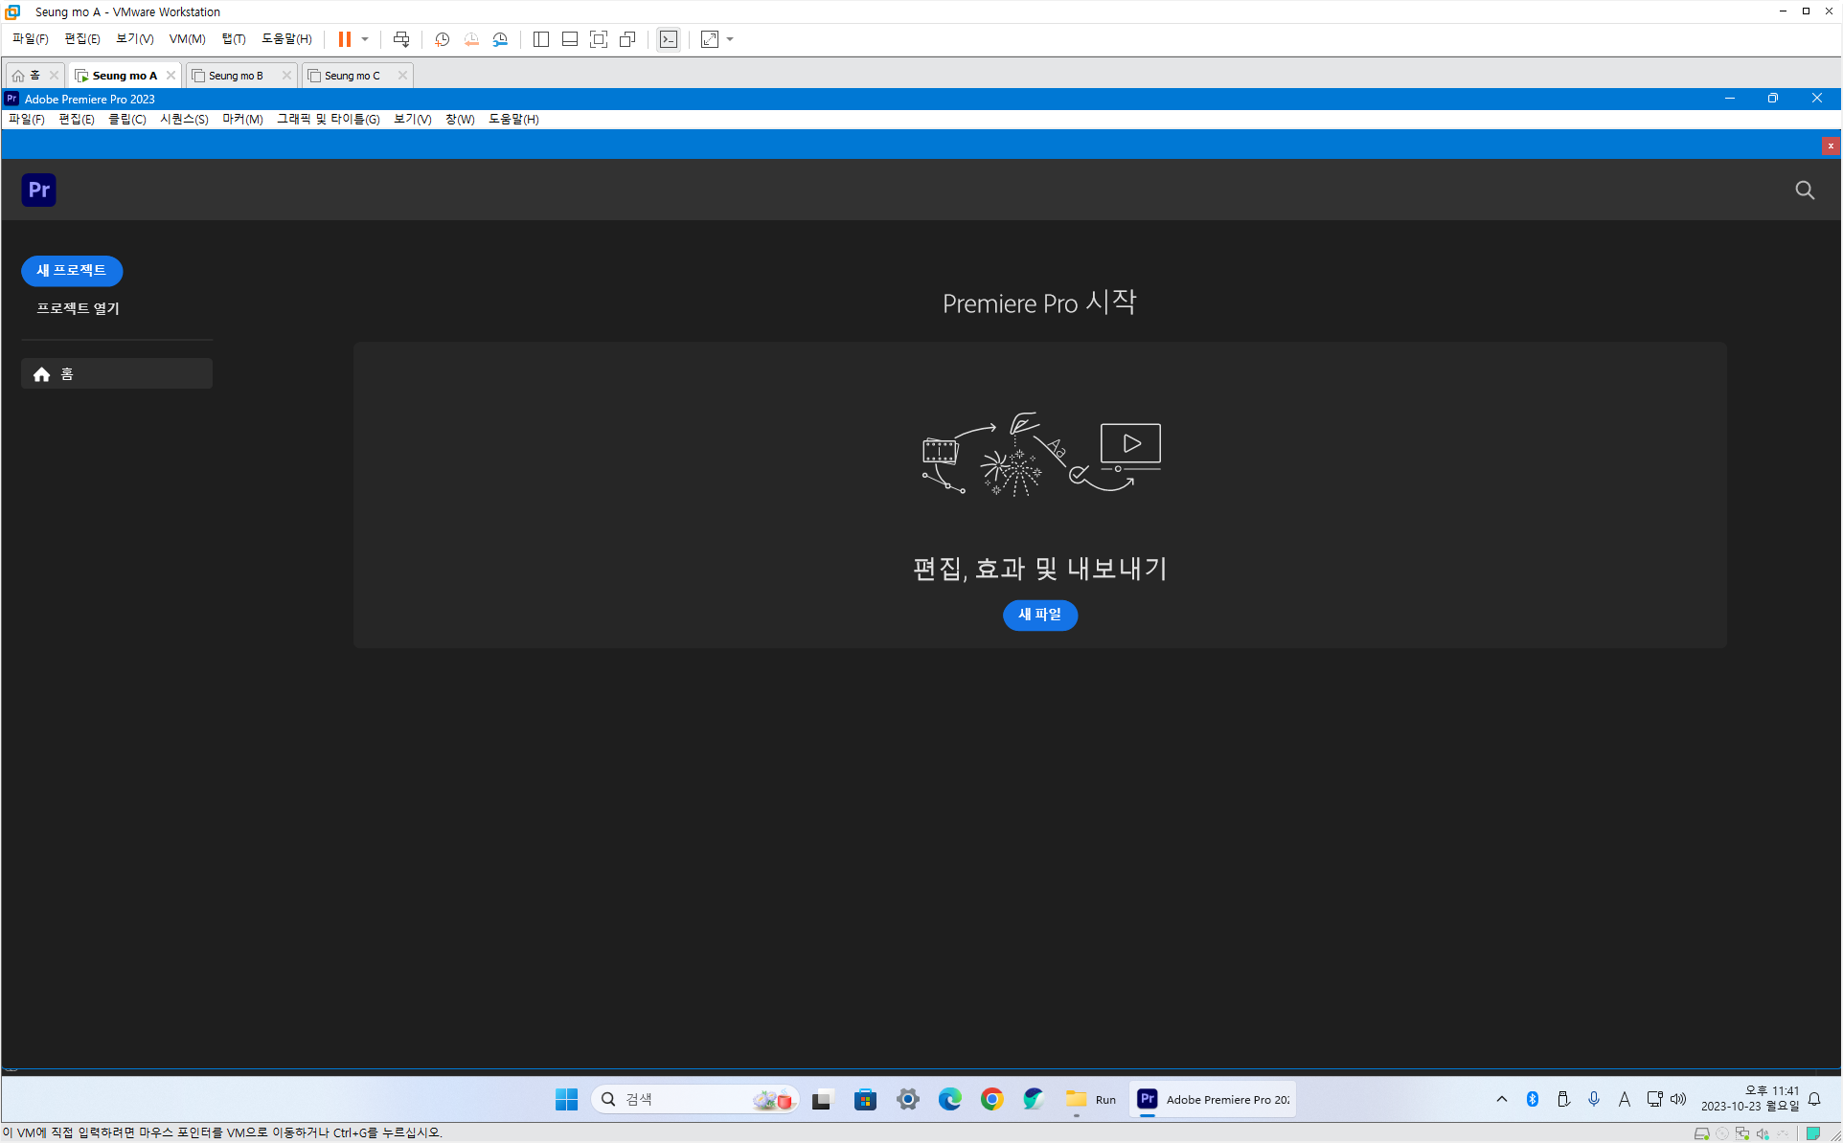Show hidden system tray icons chevron
The width and height of the screenshot is (1843, 1143).
[x=1501, y=1099]
